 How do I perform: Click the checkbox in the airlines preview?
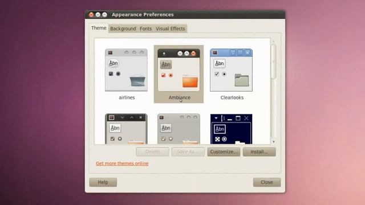tap(111, 74)
